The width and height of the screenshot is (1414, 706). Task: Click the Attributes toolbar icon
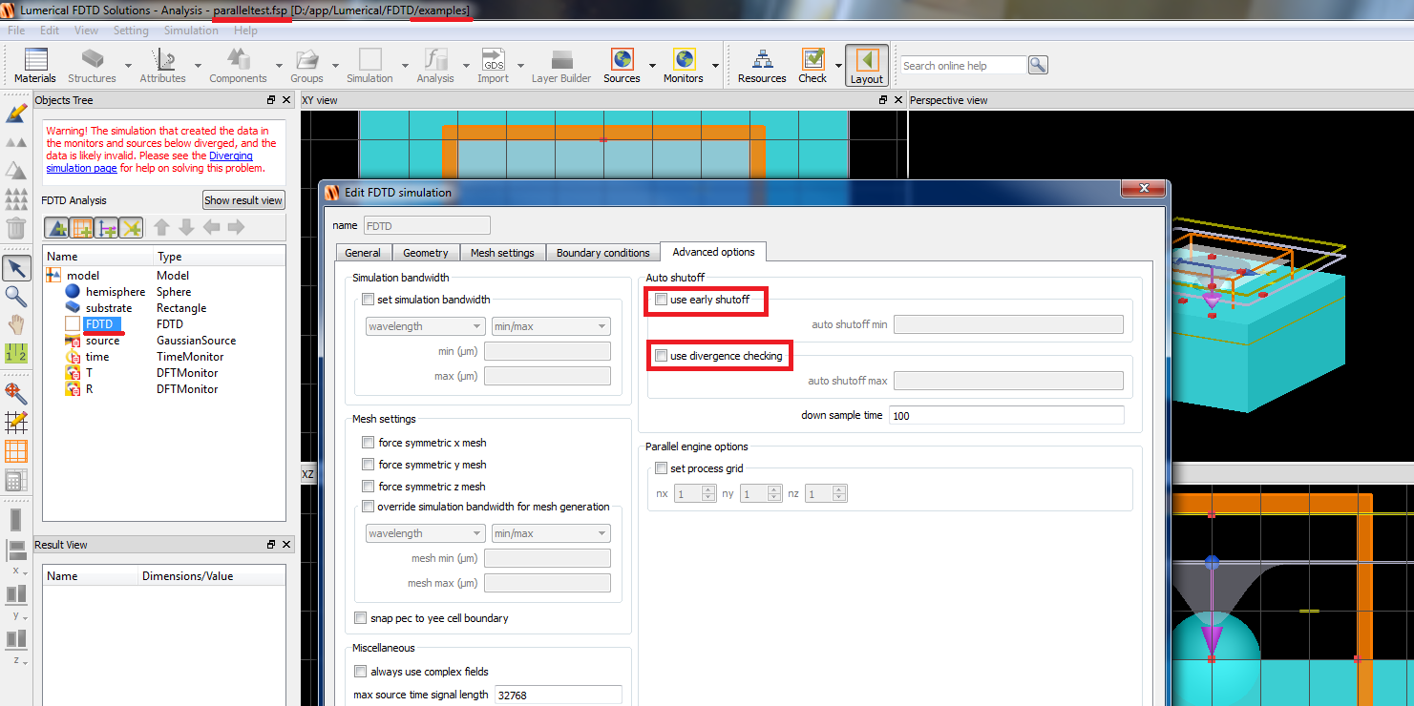[162, 60]
